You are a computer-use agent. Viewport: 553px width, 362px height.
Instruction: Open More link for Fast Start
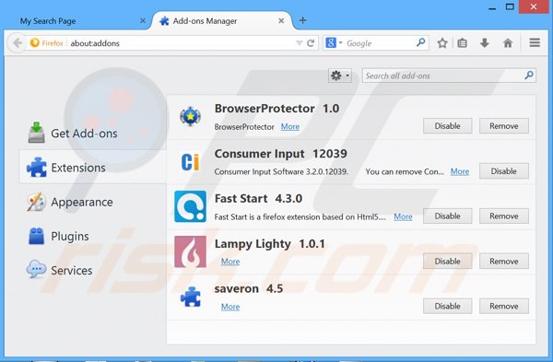403,216
